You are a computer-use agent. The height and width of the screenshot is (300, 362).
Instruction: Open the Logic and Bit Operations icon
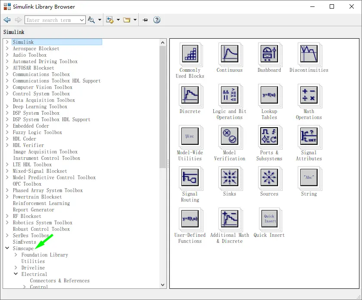tap(229, 95)
